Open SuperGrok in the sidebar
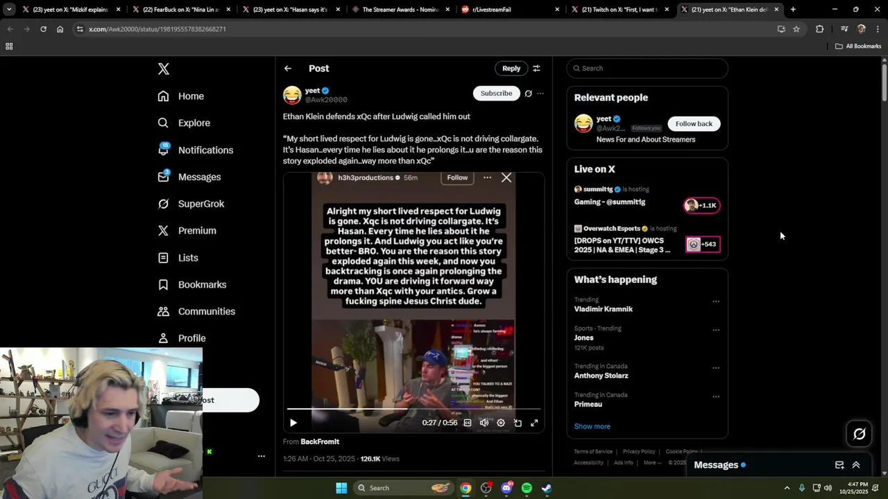Image resolution: width=888 pixels, height=499 pixels. [191, 204]
